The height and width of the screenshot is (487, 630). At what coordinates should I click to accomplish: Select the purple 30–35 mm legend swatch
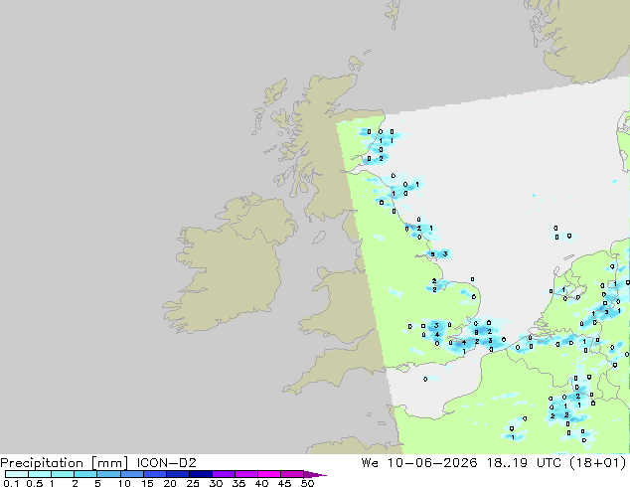pos(224,474)
